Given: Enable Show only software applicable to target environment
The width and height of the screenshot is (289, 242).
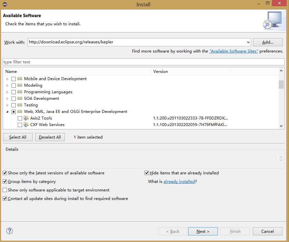Looking at the screenshot, I should [5, 190].
